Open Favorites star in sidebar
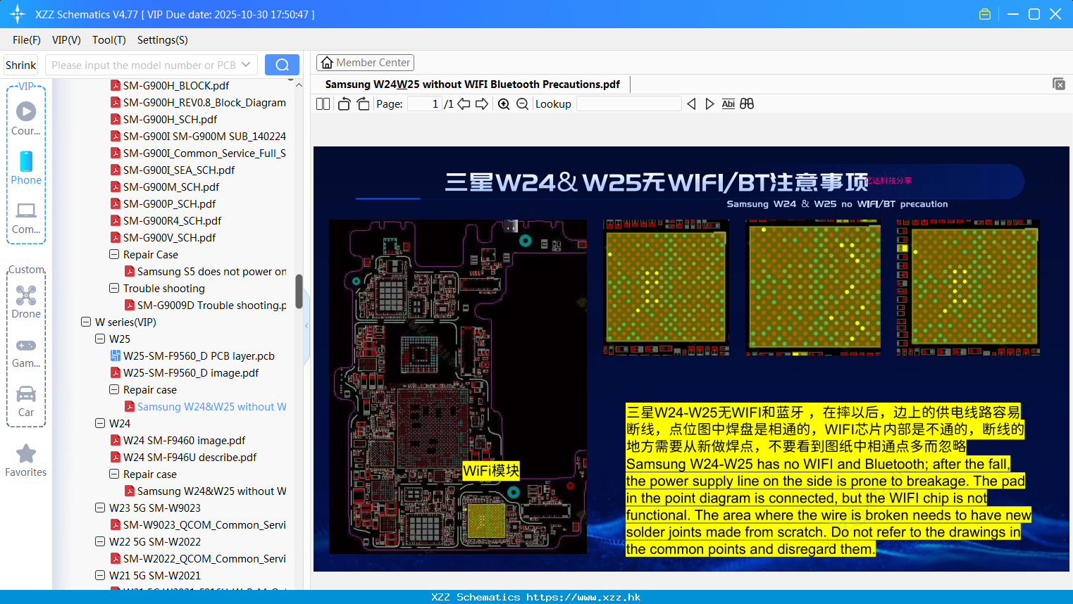The height and width of the screenshot is (604, 1073). point(26,461)
